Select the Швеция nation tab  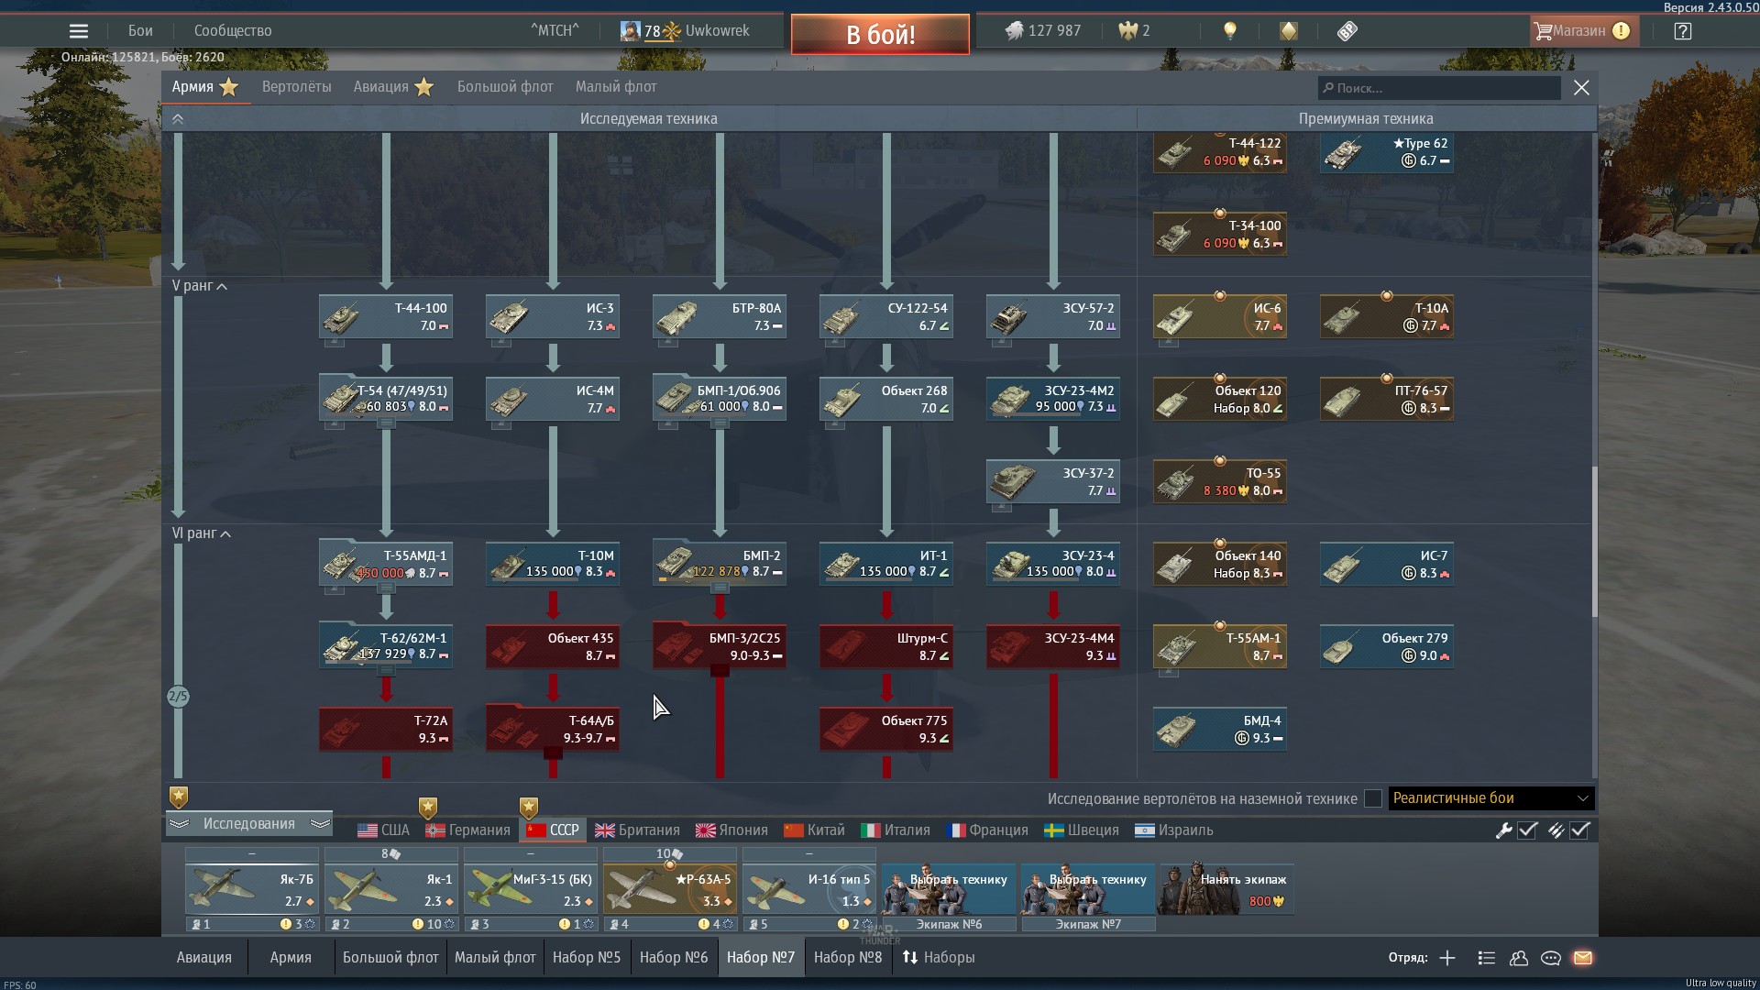pos(1082,830)
